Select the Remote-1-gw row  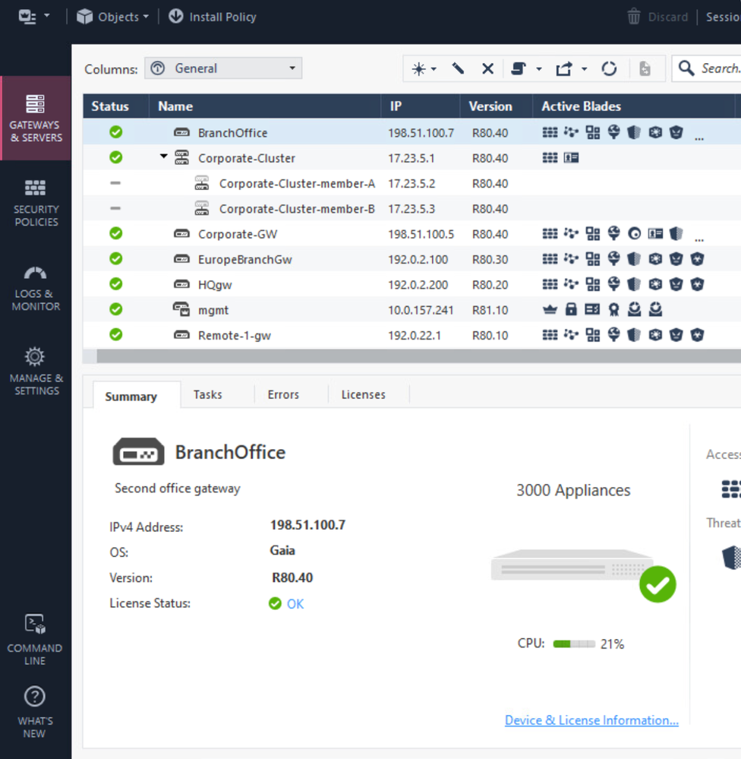click(x=411, y=335)
